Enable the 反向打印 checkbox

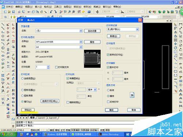108,102
